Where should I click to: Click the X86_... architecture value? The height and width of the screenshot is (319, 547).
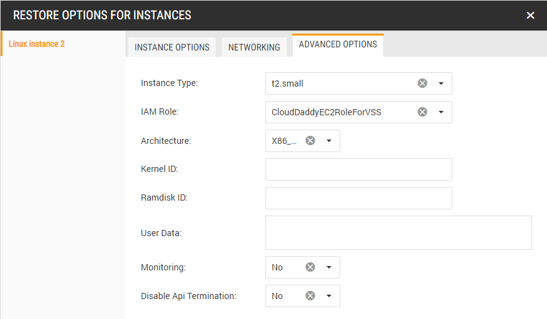284,141
